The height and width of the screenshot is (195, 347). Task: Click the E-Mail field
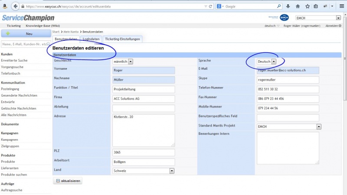coord(288,70)
